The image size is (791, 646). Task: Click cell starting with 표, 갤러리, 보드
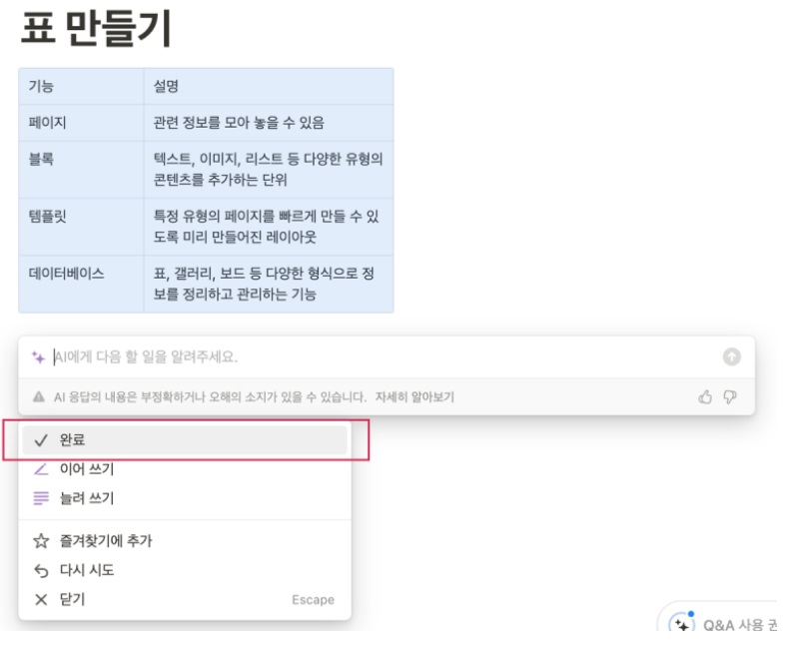tap(269, 284)
